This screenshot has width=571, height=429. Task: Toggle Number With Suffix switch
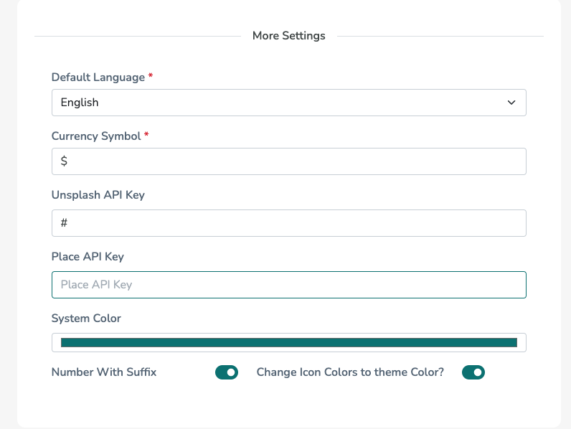pos(227,372)
